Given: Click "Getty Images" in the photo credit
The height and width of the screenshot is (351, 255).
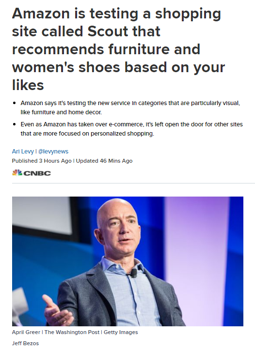Looking at the screenshot, I should point(121,332).
